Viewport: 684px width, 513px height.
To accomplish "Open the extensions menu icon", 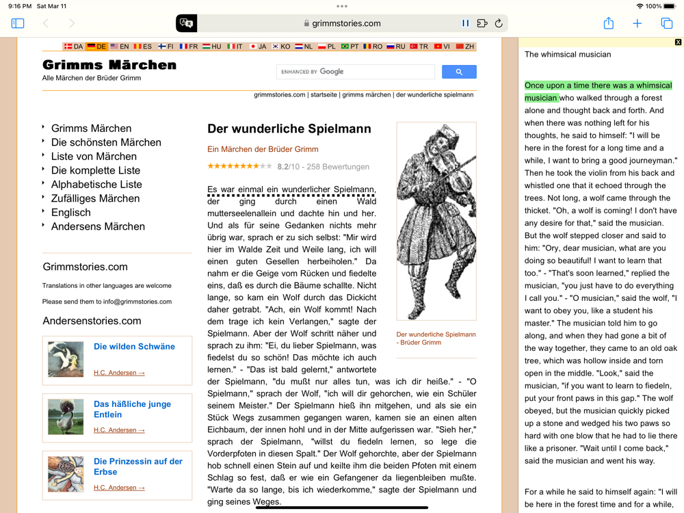I will (482, 23).
